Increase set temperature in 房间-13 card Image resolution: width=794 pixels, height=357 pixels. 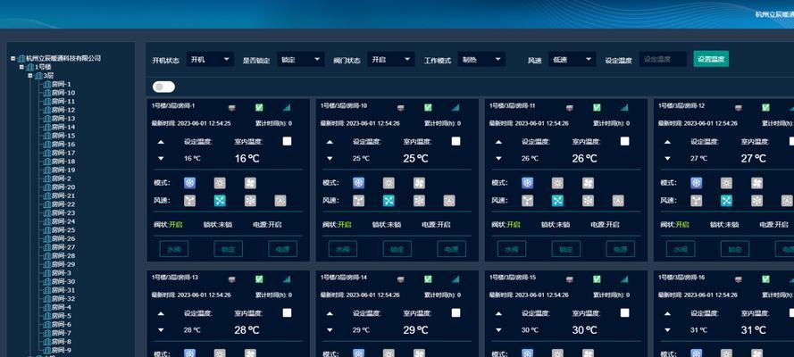[161, 313]
